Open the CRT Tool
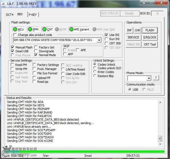 click(x=150, y=44)
